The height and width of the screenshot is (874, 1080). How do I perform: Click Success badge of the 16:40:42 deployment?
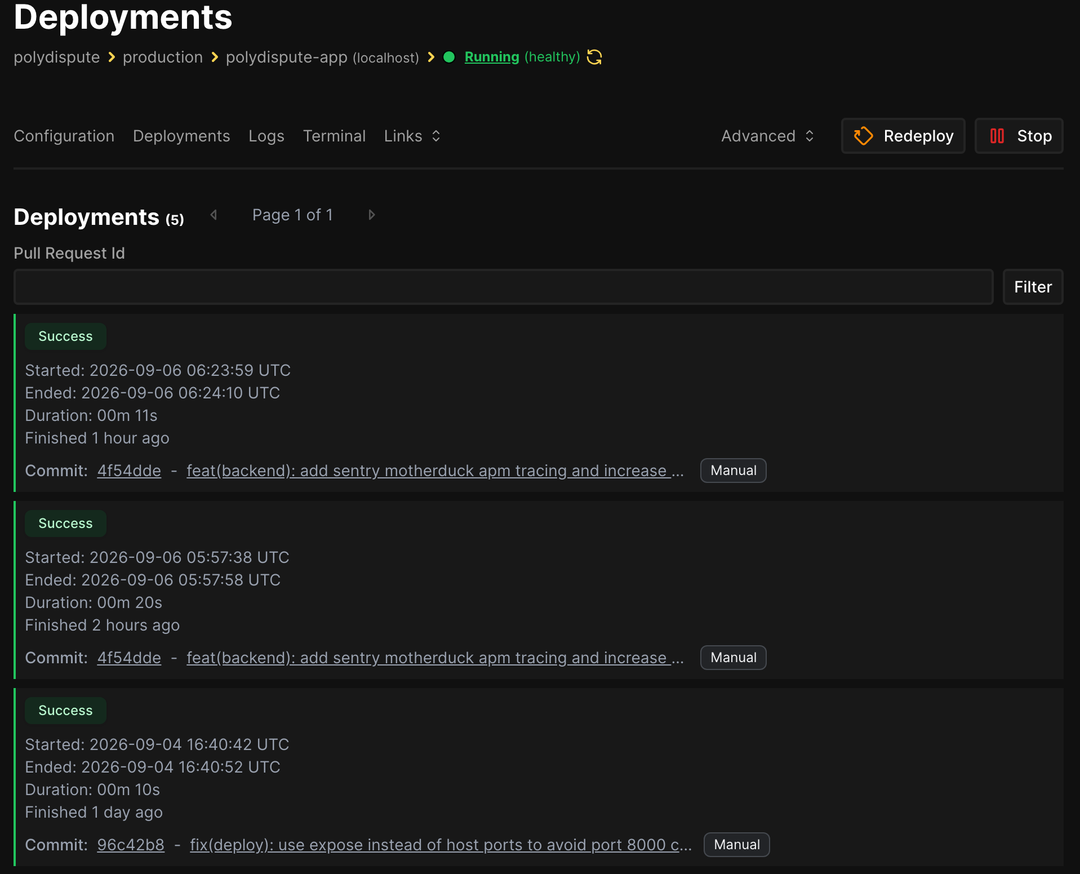[x=65, y=711]
